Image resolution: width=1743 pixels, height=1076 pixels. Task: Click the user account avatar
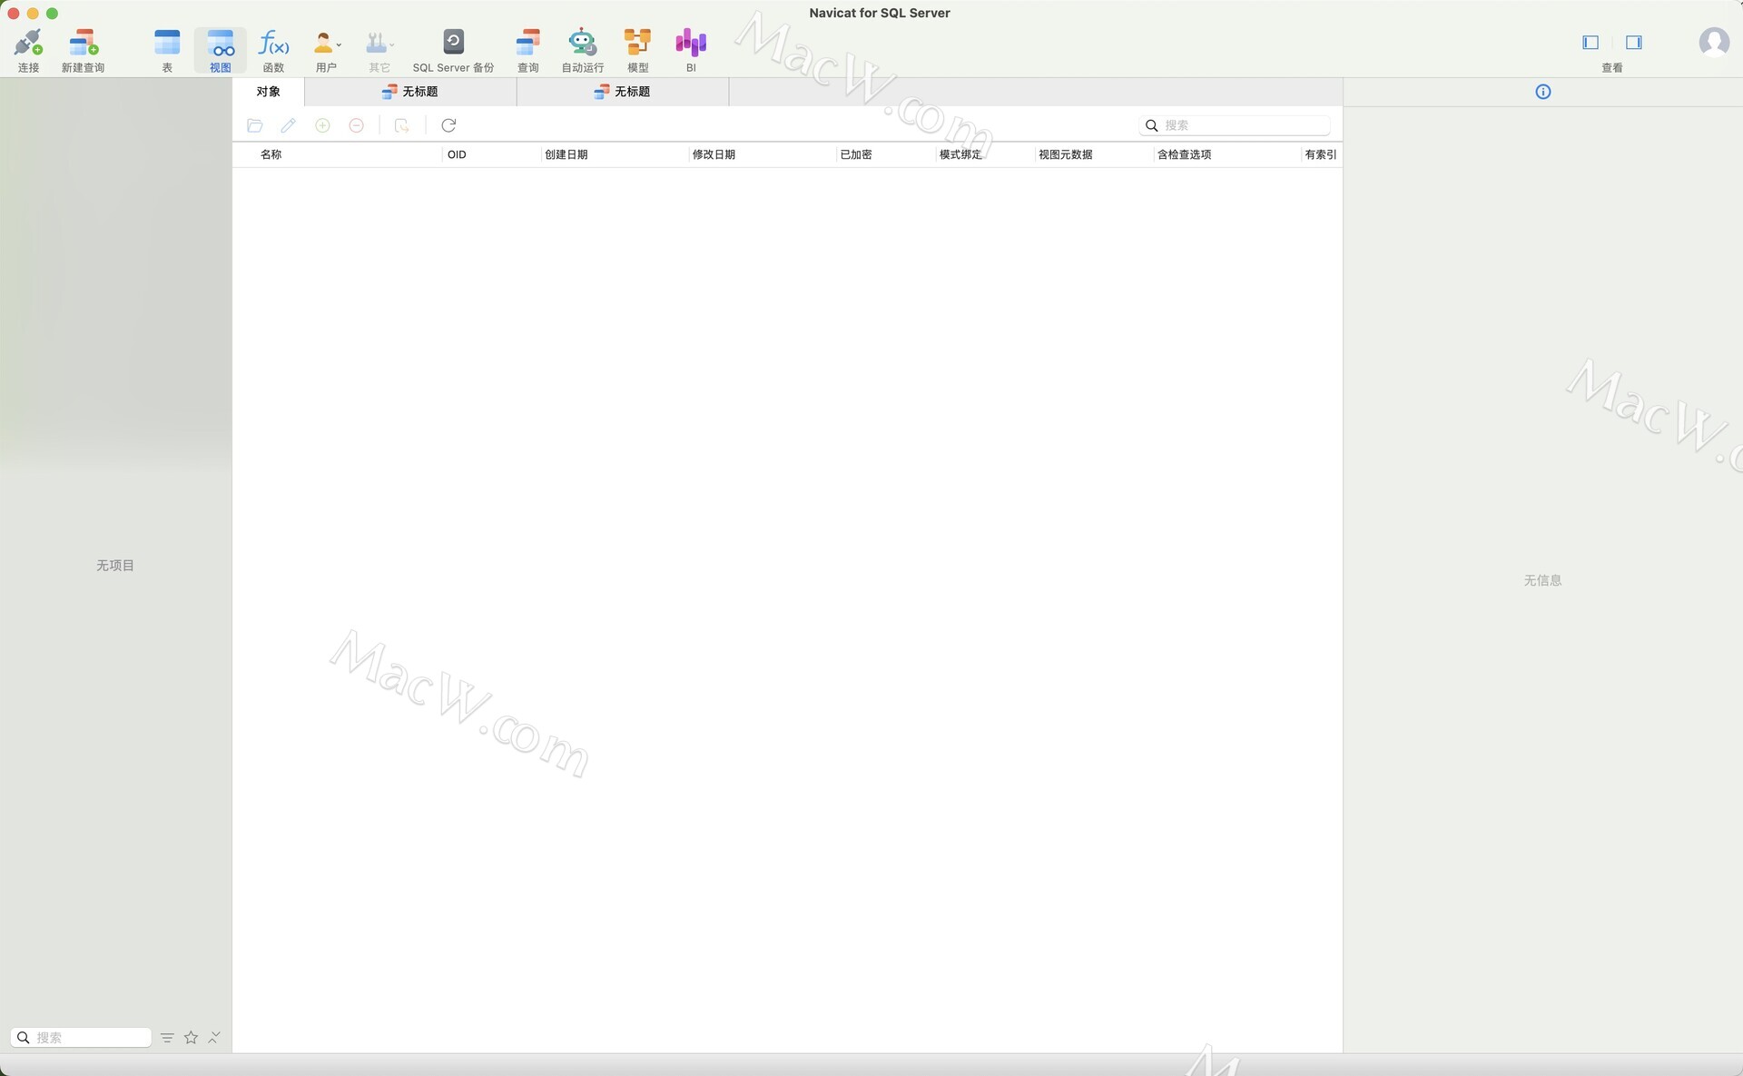1714,42
